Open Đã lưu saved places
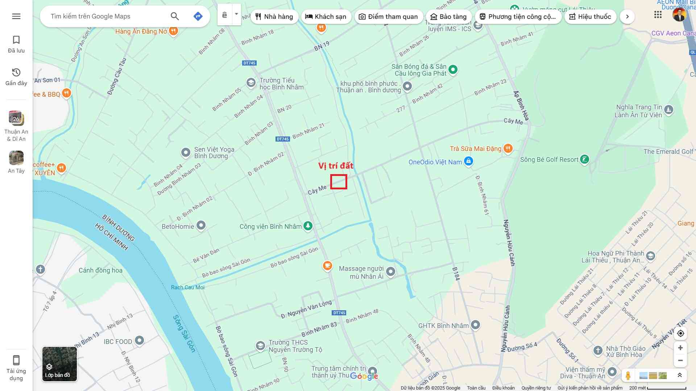The width and height of the screenshot is (696, 391). pyautogui.click(x=16, y=44)
